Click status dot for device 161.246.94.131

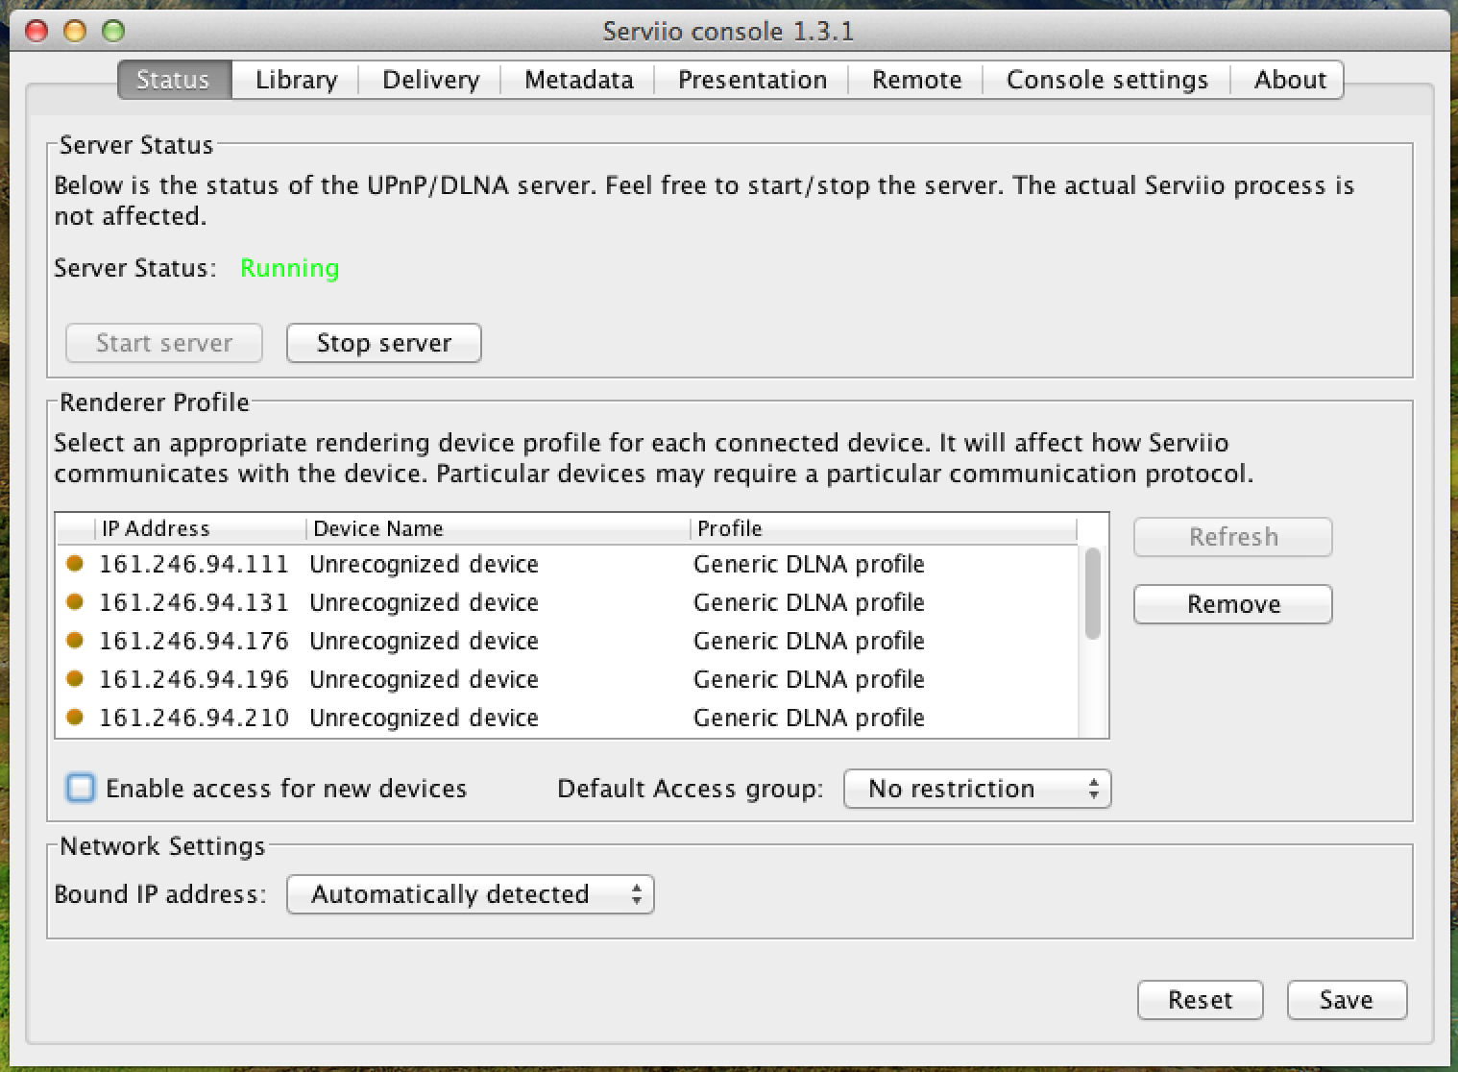[x=75, y=602]
